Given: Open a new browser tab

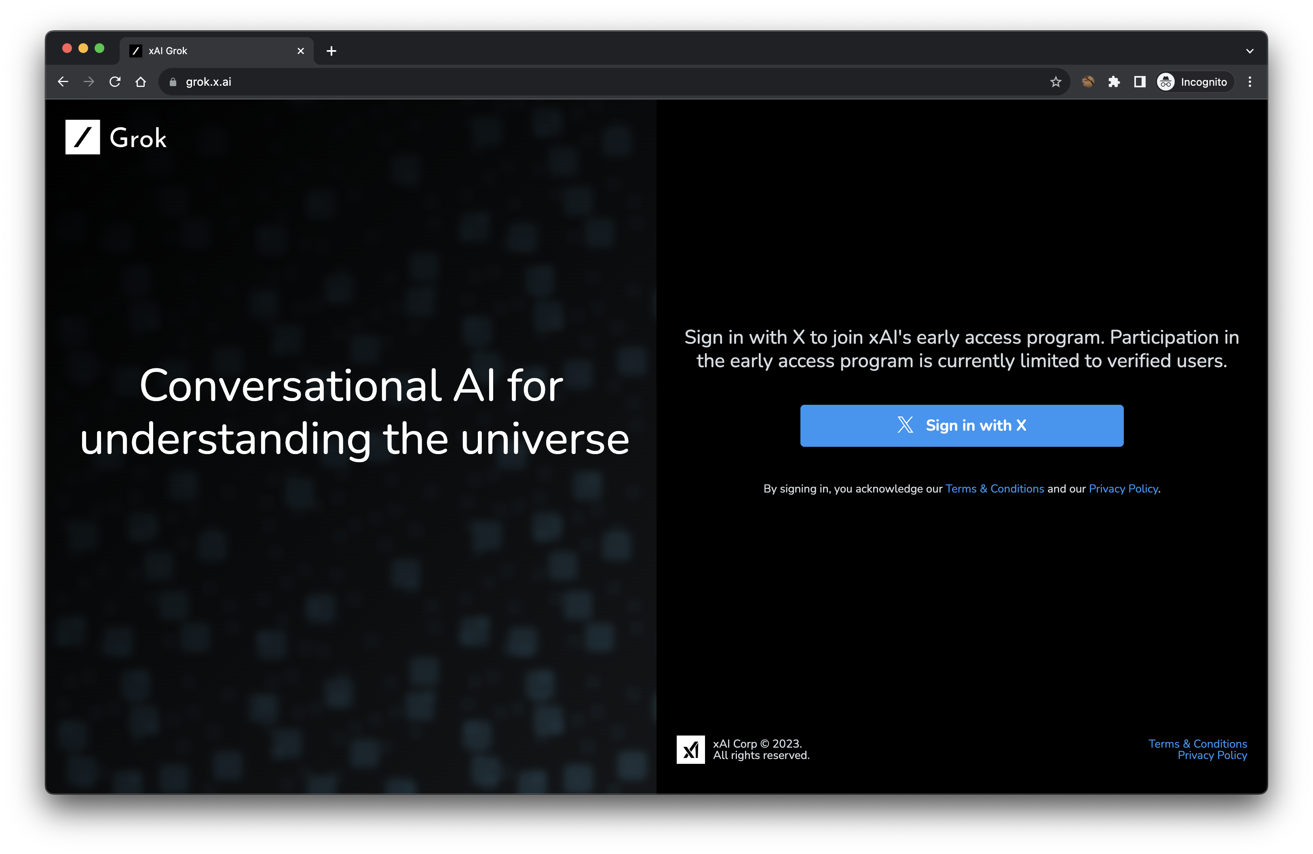Looking at the screenshot, I should 331,51.
